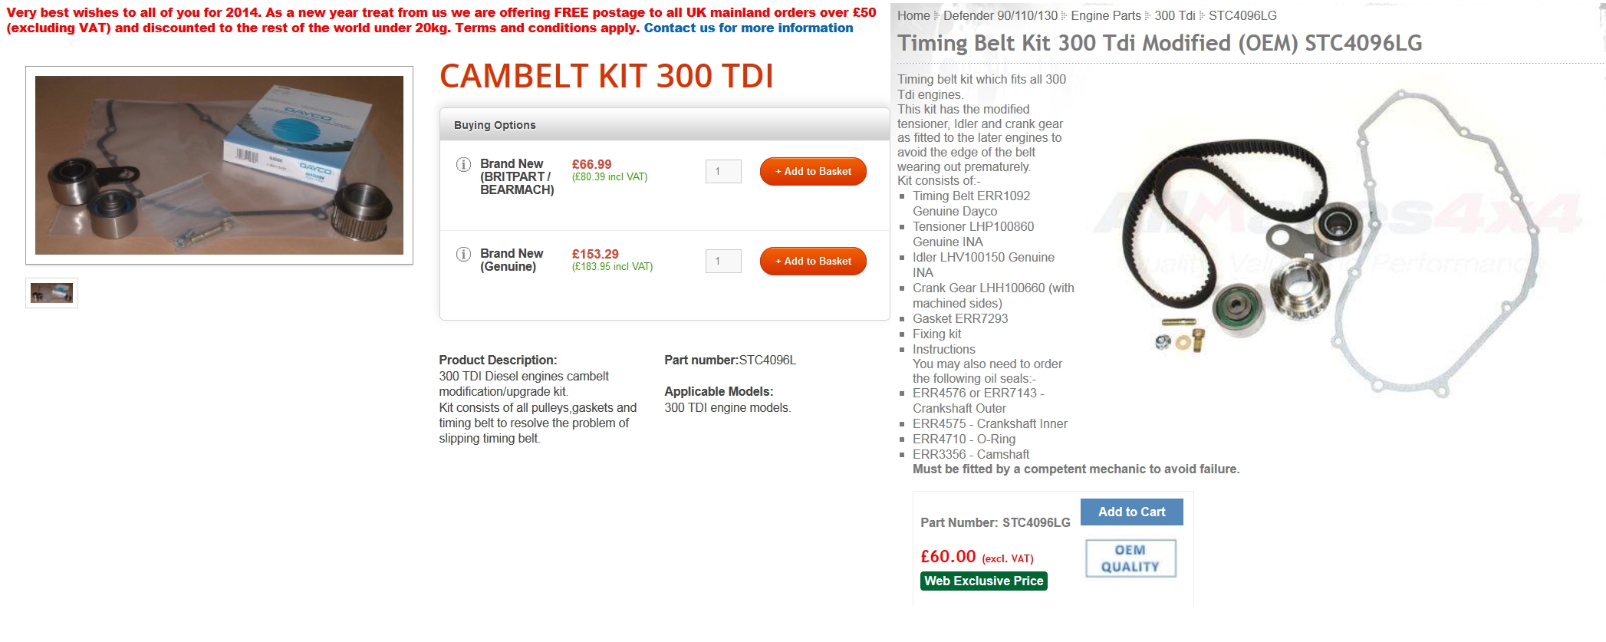Screen dimensions: 1606x642
Task: Navigate to Defender 90/110/130 breadcrumb
Action: (x=999, y=15)
